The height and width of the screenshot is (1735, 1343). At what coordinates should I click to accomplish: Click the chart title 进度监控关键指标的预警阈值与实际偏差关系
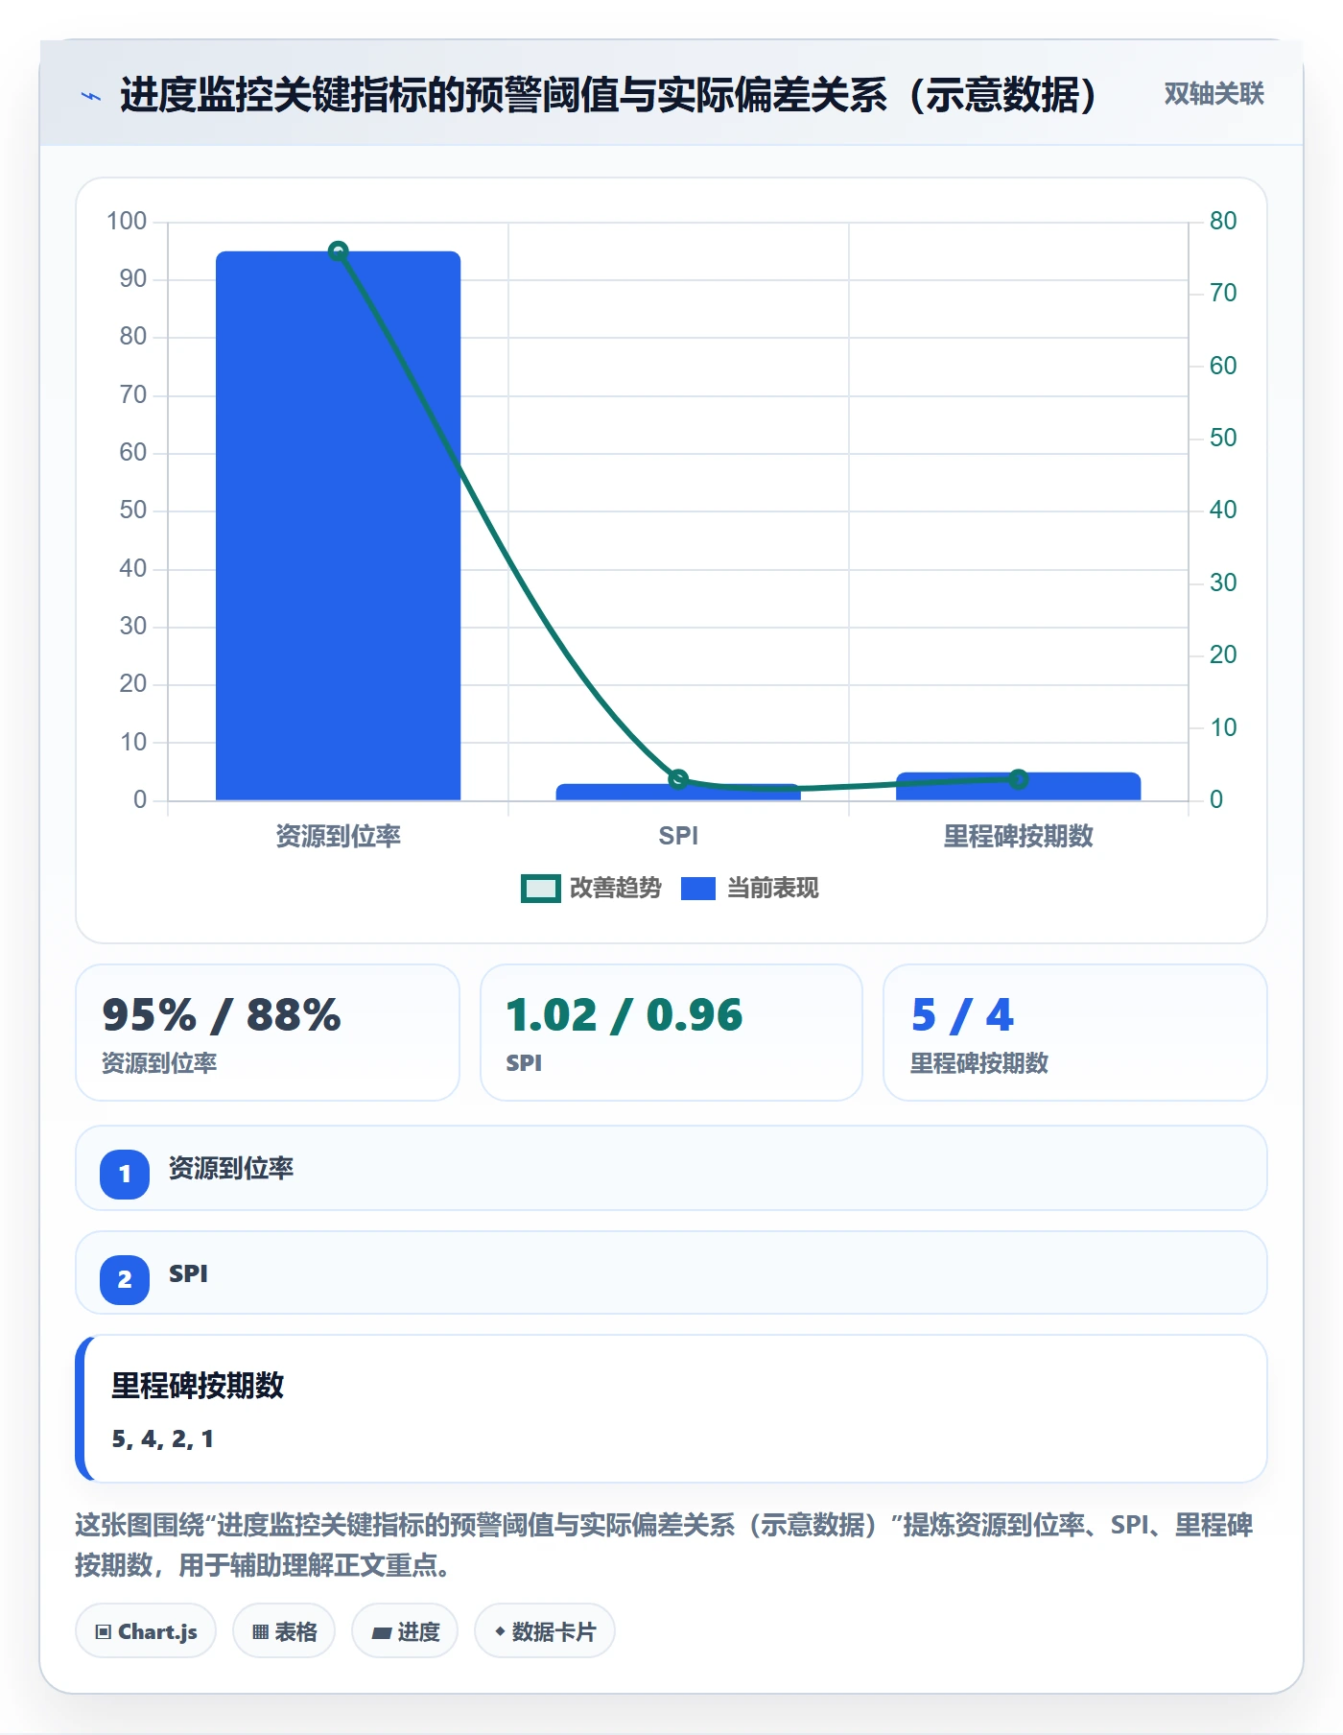pyautogui.click(x=608, y=95)
